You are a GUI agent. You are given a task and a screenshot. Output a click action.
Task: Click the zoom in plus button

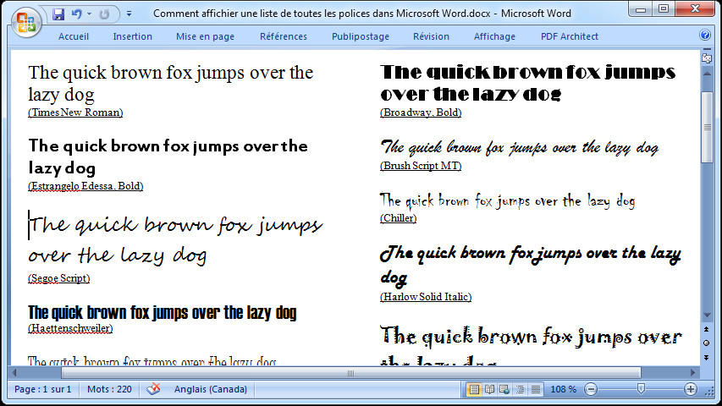click(691, 389)
